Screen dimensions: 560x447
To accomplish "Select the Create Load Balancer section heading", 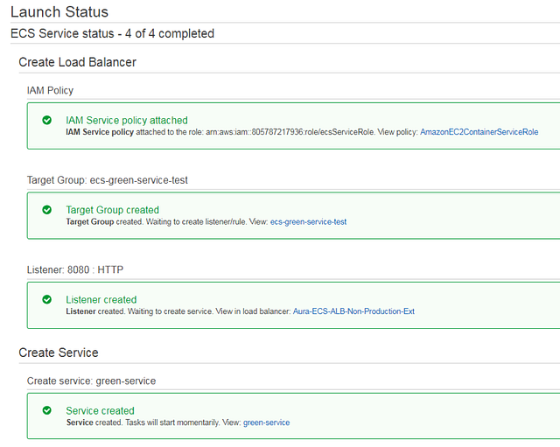I will (77, 62).
